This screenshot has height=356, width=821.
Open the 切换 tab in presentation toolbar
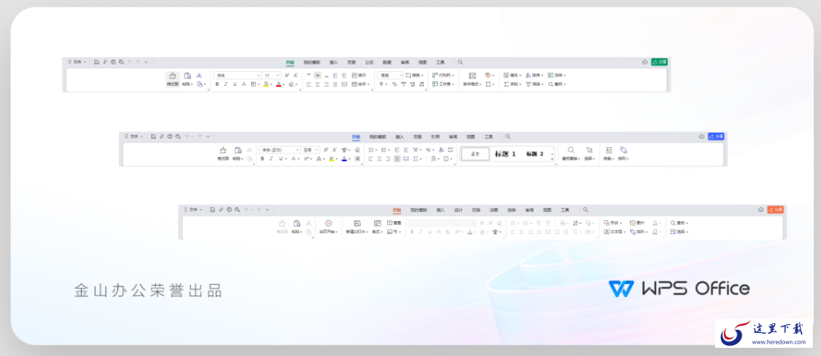coord(476,210)
